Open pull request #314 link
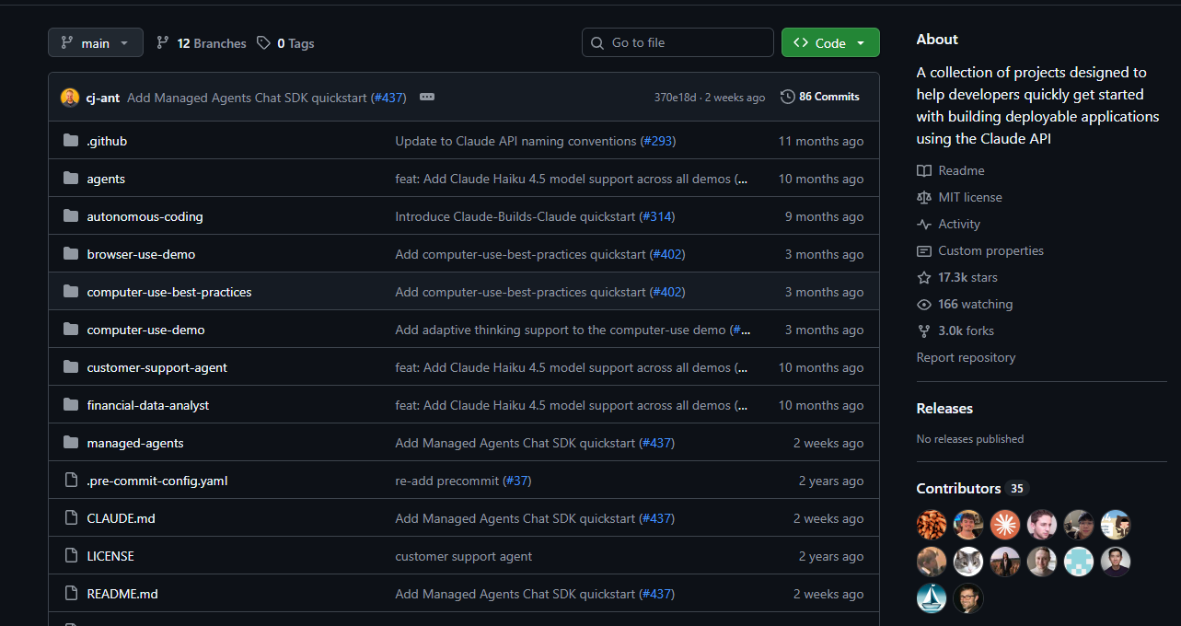 [656, 216]
